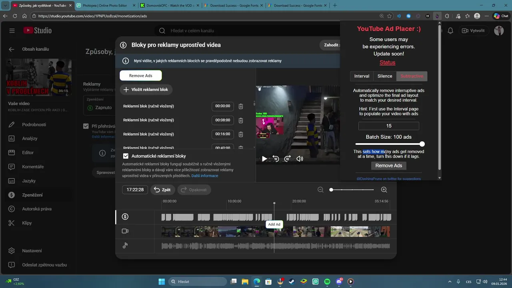Select the audio track music note icon
The image size is (512, 288).
tap(125, 245)
